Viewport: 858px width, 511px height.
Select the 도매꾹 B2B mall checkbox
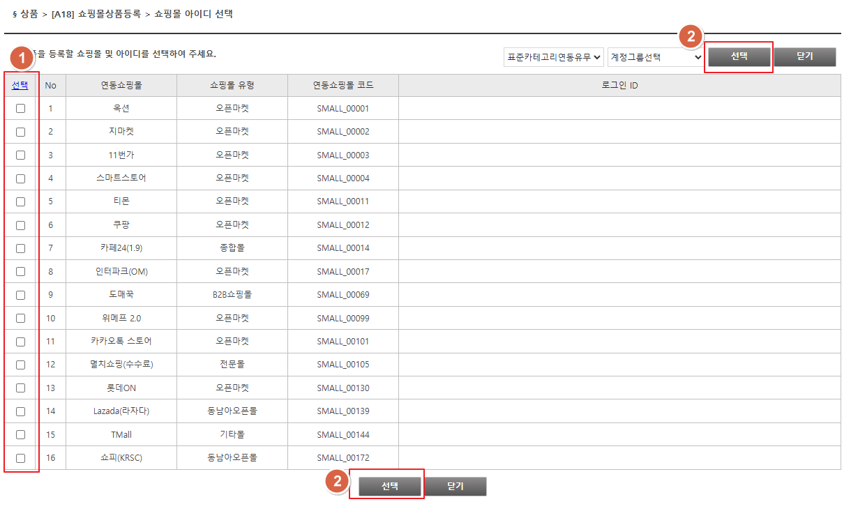[20, 295]
